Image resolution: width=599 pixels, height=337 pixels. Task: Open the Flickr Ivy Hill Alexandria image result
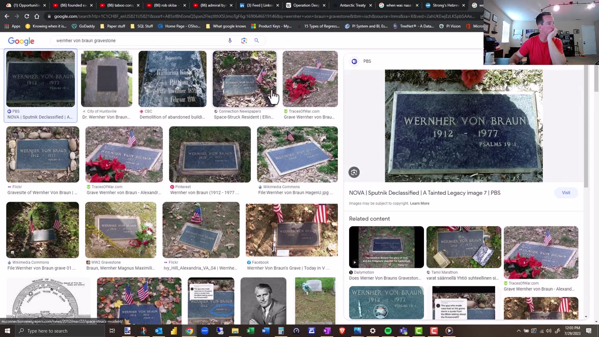point(201,230)
